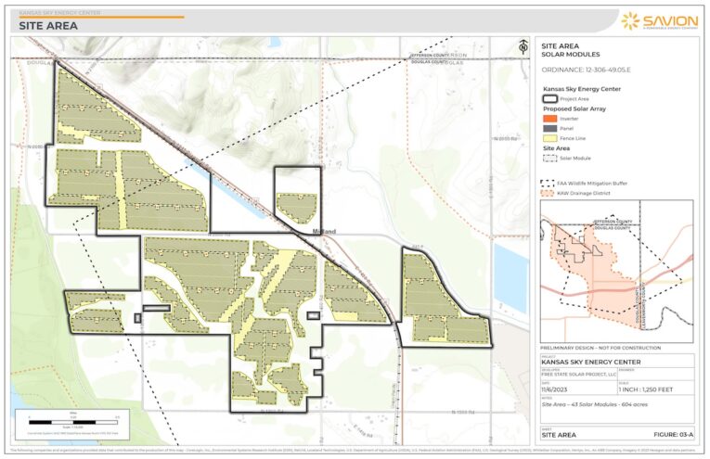This screenshot has height=459, width=710.
Task: Click FREE STATE SOLAR PROJECT, LLC developer text
Action: pos(579,375)
